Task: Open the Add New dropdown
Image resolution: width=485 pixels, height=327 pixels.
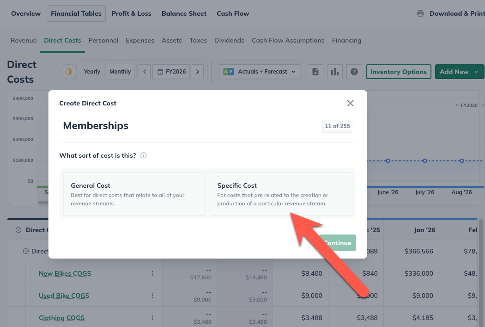Action: 459,72
